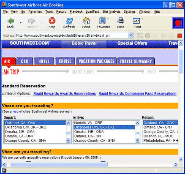185x174 pixels.
Task: Click Depart list scroll up arrow
Action: coord(68,123)
